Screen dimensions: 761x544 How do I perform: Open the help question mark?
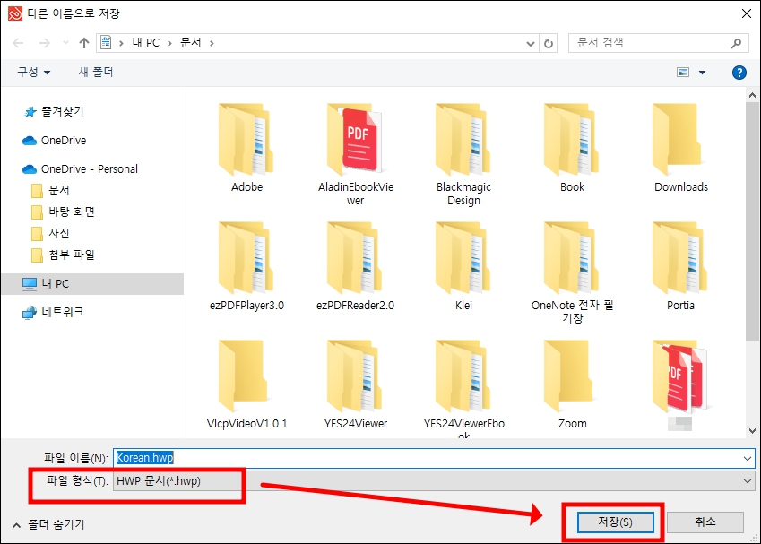click(739, 73)
